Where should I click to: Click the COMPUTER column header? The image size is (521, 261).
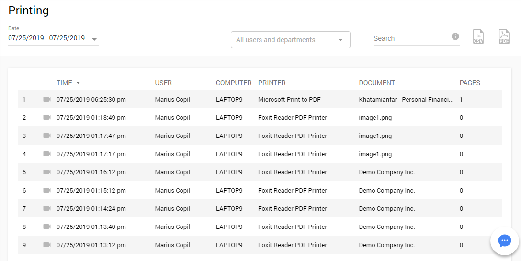[x=234, y=83]
